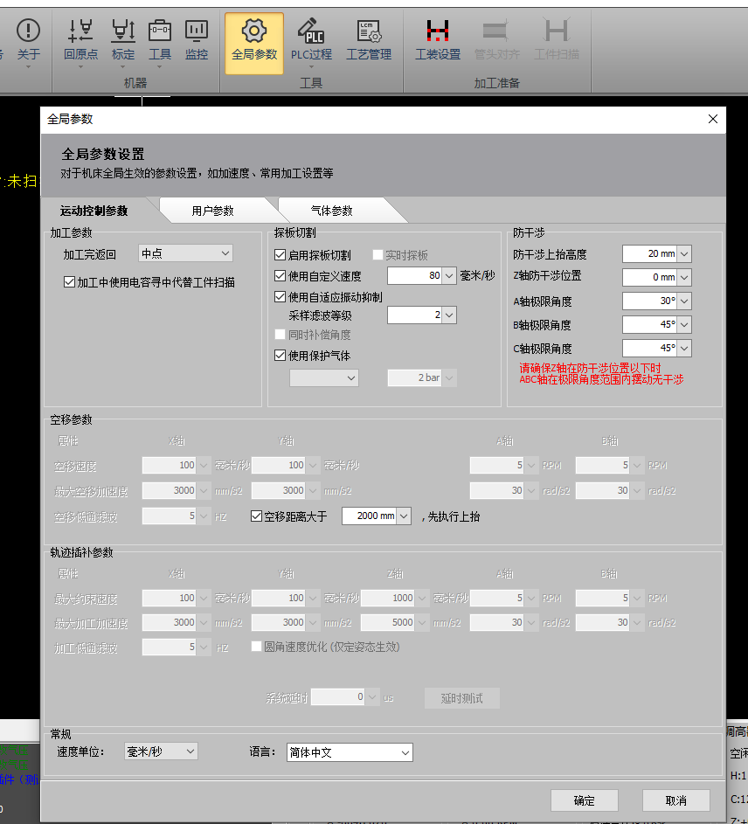Click the 回原点 home-return icon
Image resolution: width=748 pixels, height=824 pixels.
click(x=81, y=41)
